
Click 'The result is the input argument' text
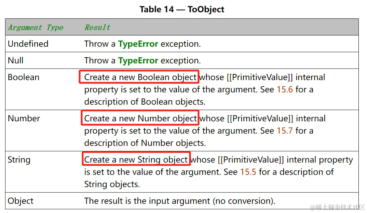pos(147,201)
